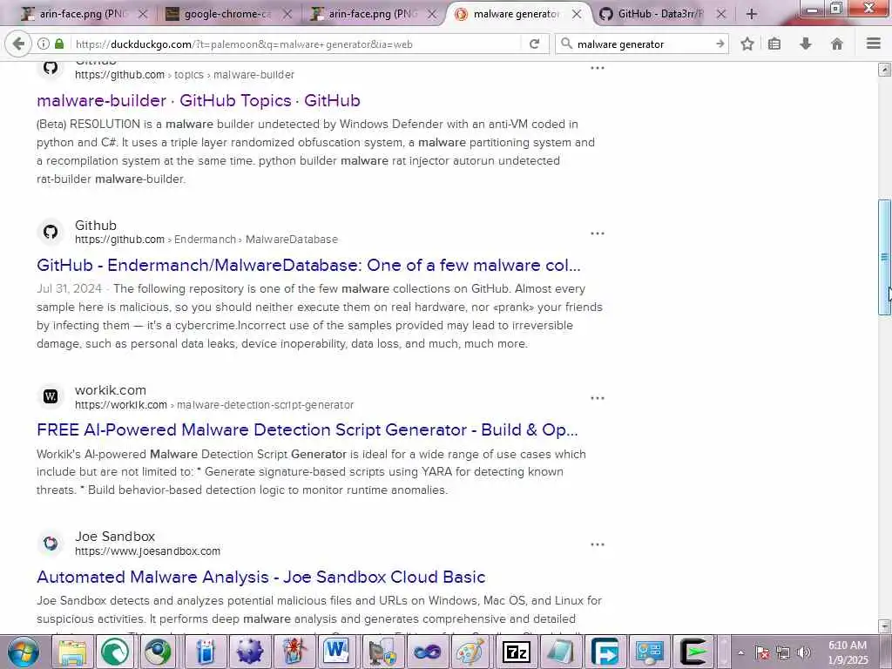The image size is (892, 669).
Task: Click the Joe Sandbox favicon
Action: point(51,544)
